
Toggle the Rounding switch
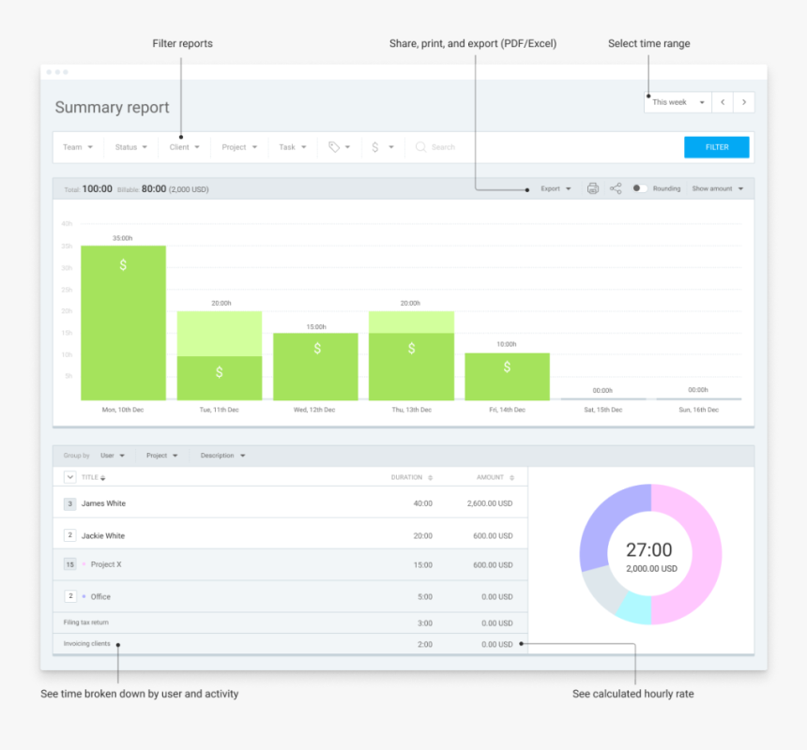[x=639, y=188]
